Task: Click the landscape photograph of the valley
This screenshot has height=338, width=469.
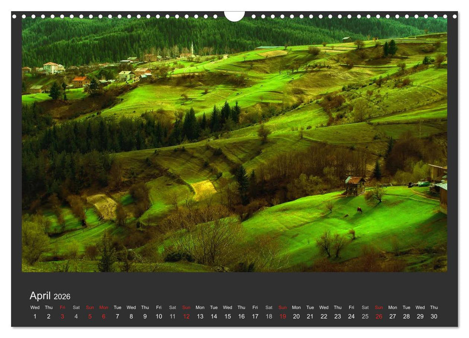Action: pyautogui.click(x=234, y=145)
